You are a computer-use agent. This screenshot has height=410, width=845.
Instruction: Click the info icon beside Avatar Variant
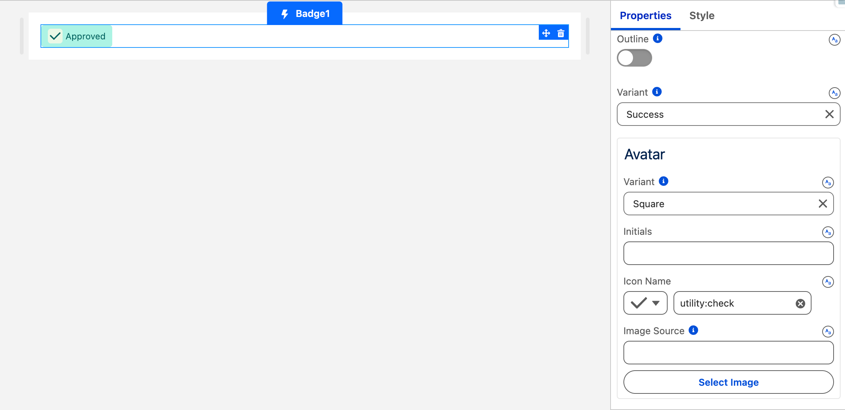pyautogui.click(x=664, y=181)
